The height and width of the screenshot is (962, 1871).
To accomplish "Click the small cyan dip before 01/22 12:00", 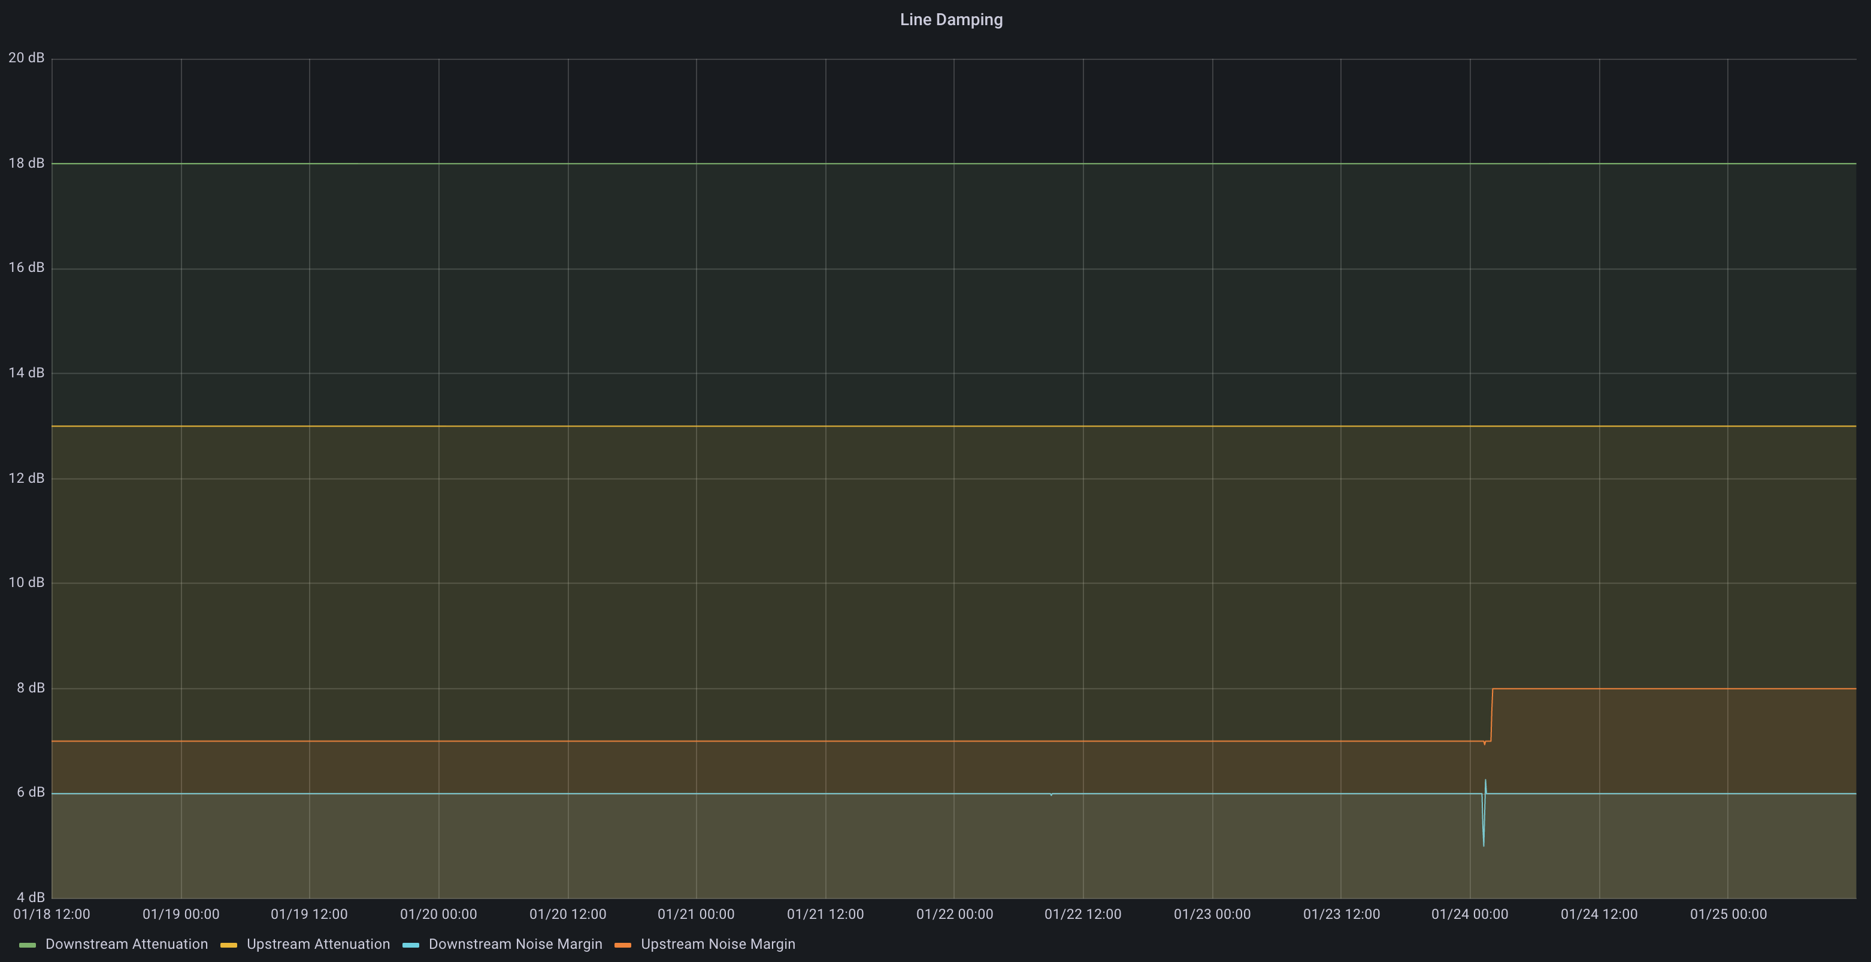I will tap(1051, 795).
